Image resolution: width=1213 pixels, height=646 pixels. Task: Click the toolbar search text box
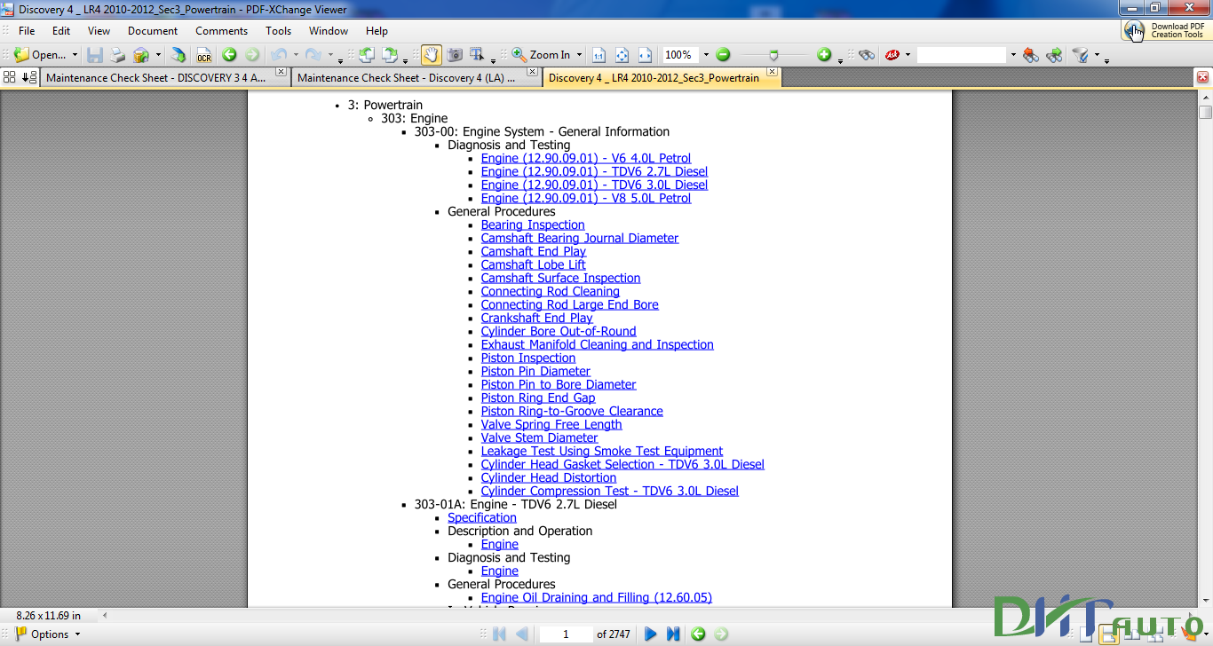pos(962,55)
